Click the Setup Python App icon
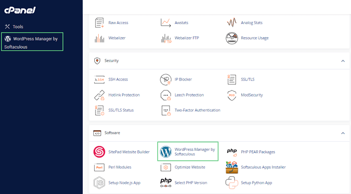The image size is (351, 194). point(232,182)
